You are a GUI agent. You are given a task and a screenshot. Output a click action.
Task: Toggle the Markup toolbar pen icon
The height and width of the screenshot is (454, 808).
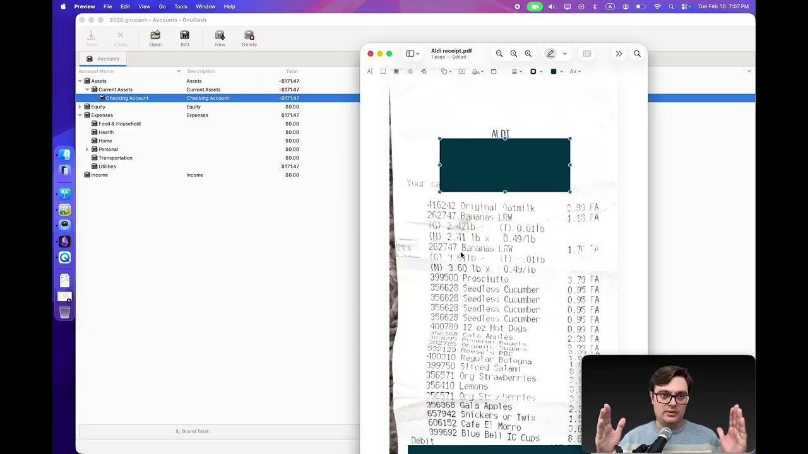550,54
